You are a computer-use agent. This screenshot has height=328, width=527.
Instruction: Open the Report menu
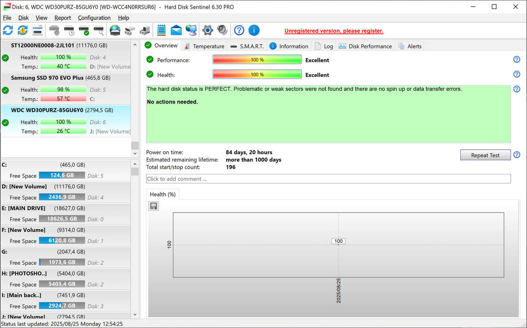(62, 18)
